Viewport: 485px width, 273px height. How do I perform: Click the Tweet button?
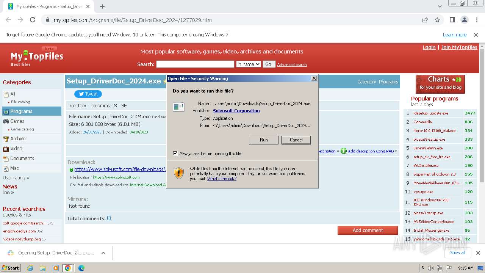coord(88,94)
